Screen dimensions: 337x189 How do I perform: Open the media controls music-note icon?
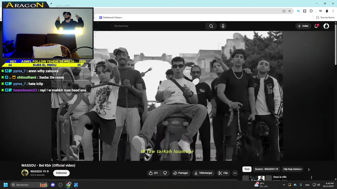[320, 11]
